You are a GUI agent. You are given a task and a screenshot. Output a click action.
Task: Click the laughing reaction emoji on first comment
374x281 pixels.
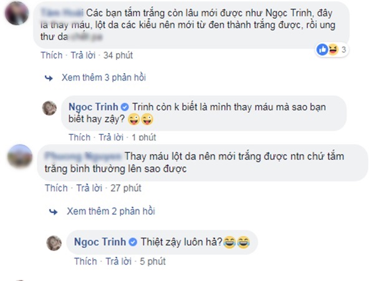click(x=332, y=50)
